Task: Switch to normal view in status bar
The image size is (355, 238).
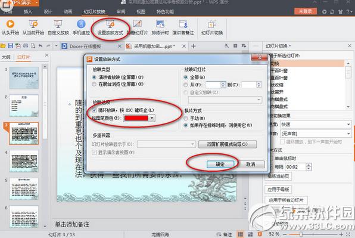Action: click(x=241, y=234)
